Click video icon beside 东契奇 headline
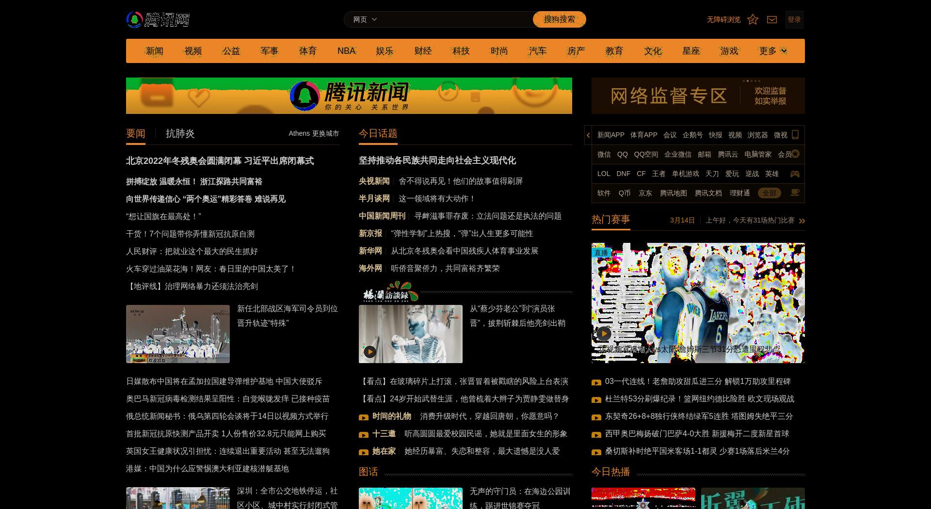Screen dimensions: 931x509 [x=596, y=417]
